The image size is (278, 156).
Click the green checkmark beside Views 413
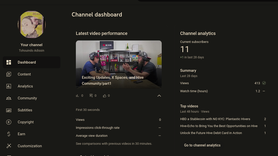[264, 83]
